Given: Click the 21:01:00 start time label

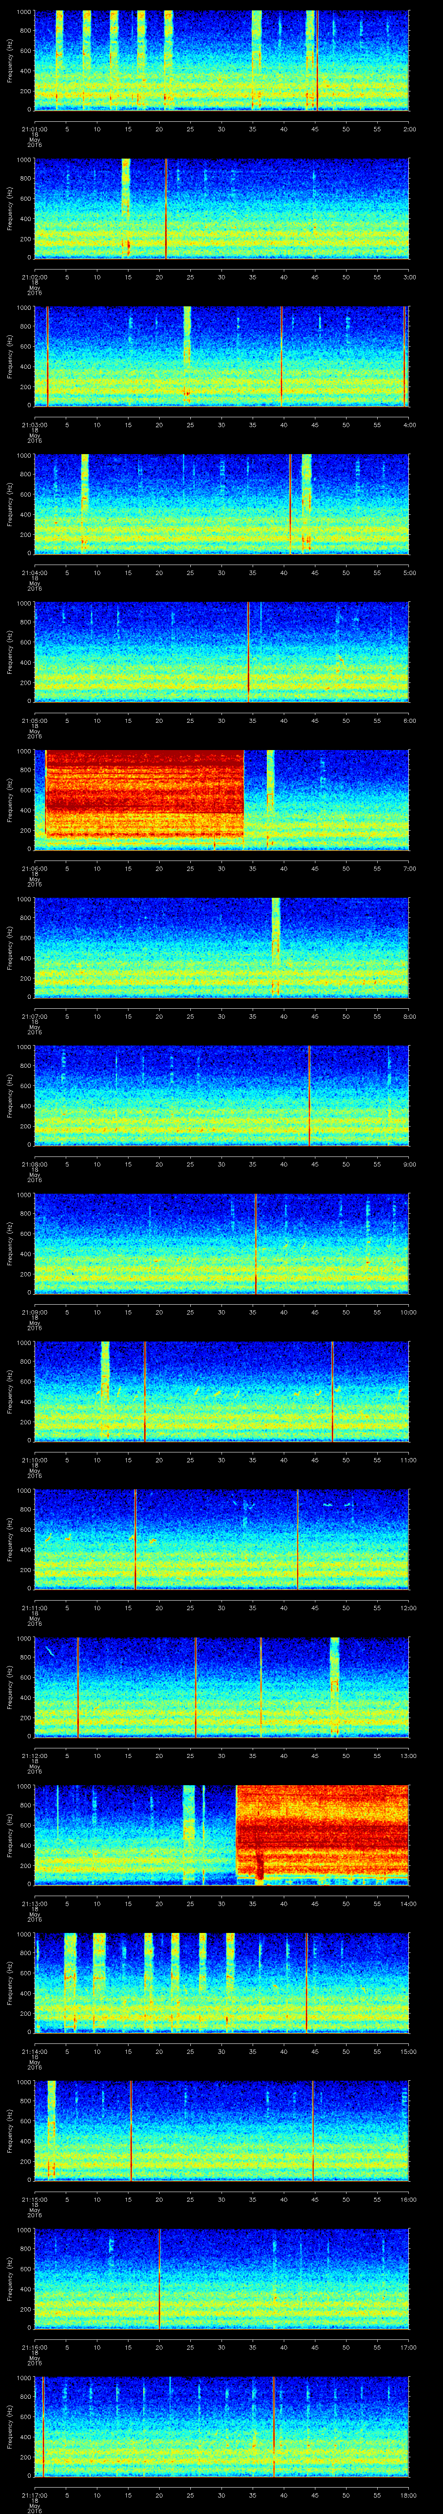Looking at the screenshot, I should point(34,129).
